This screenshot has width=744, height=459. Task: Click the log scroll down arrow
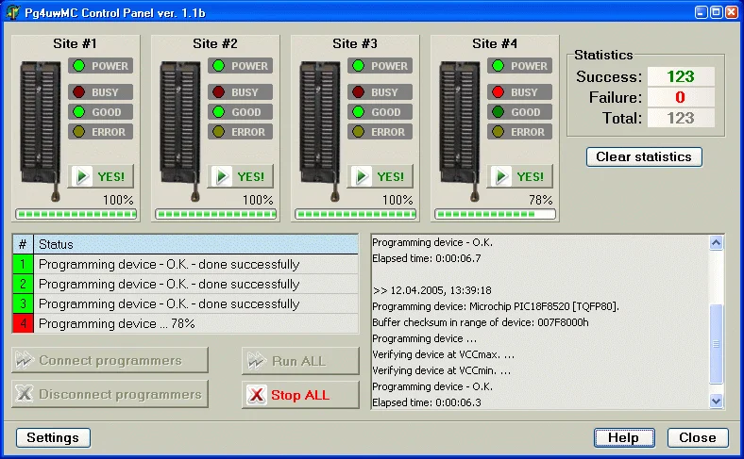point(716,401)
